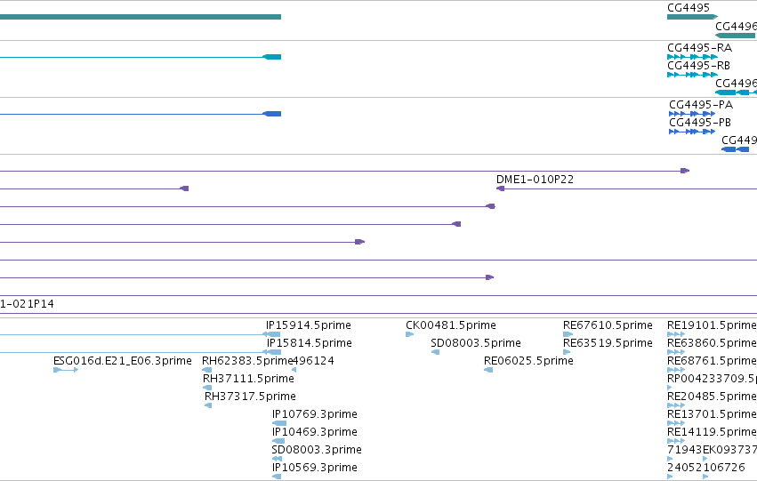
Task: Click the RE06025.5prime label
Action: (x=528, y=361)
